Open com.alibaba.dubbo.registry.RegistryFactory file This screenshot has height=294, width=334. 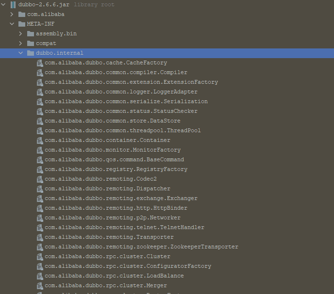116,169
